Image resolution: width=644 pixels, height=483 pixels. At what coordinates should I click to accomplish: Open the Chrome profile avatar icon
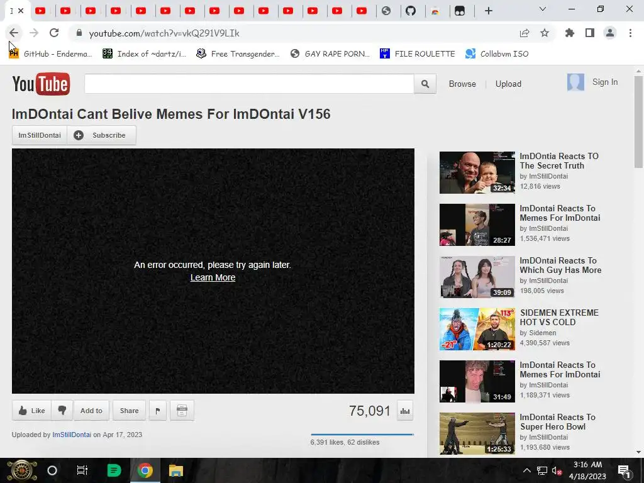[610, 33]
